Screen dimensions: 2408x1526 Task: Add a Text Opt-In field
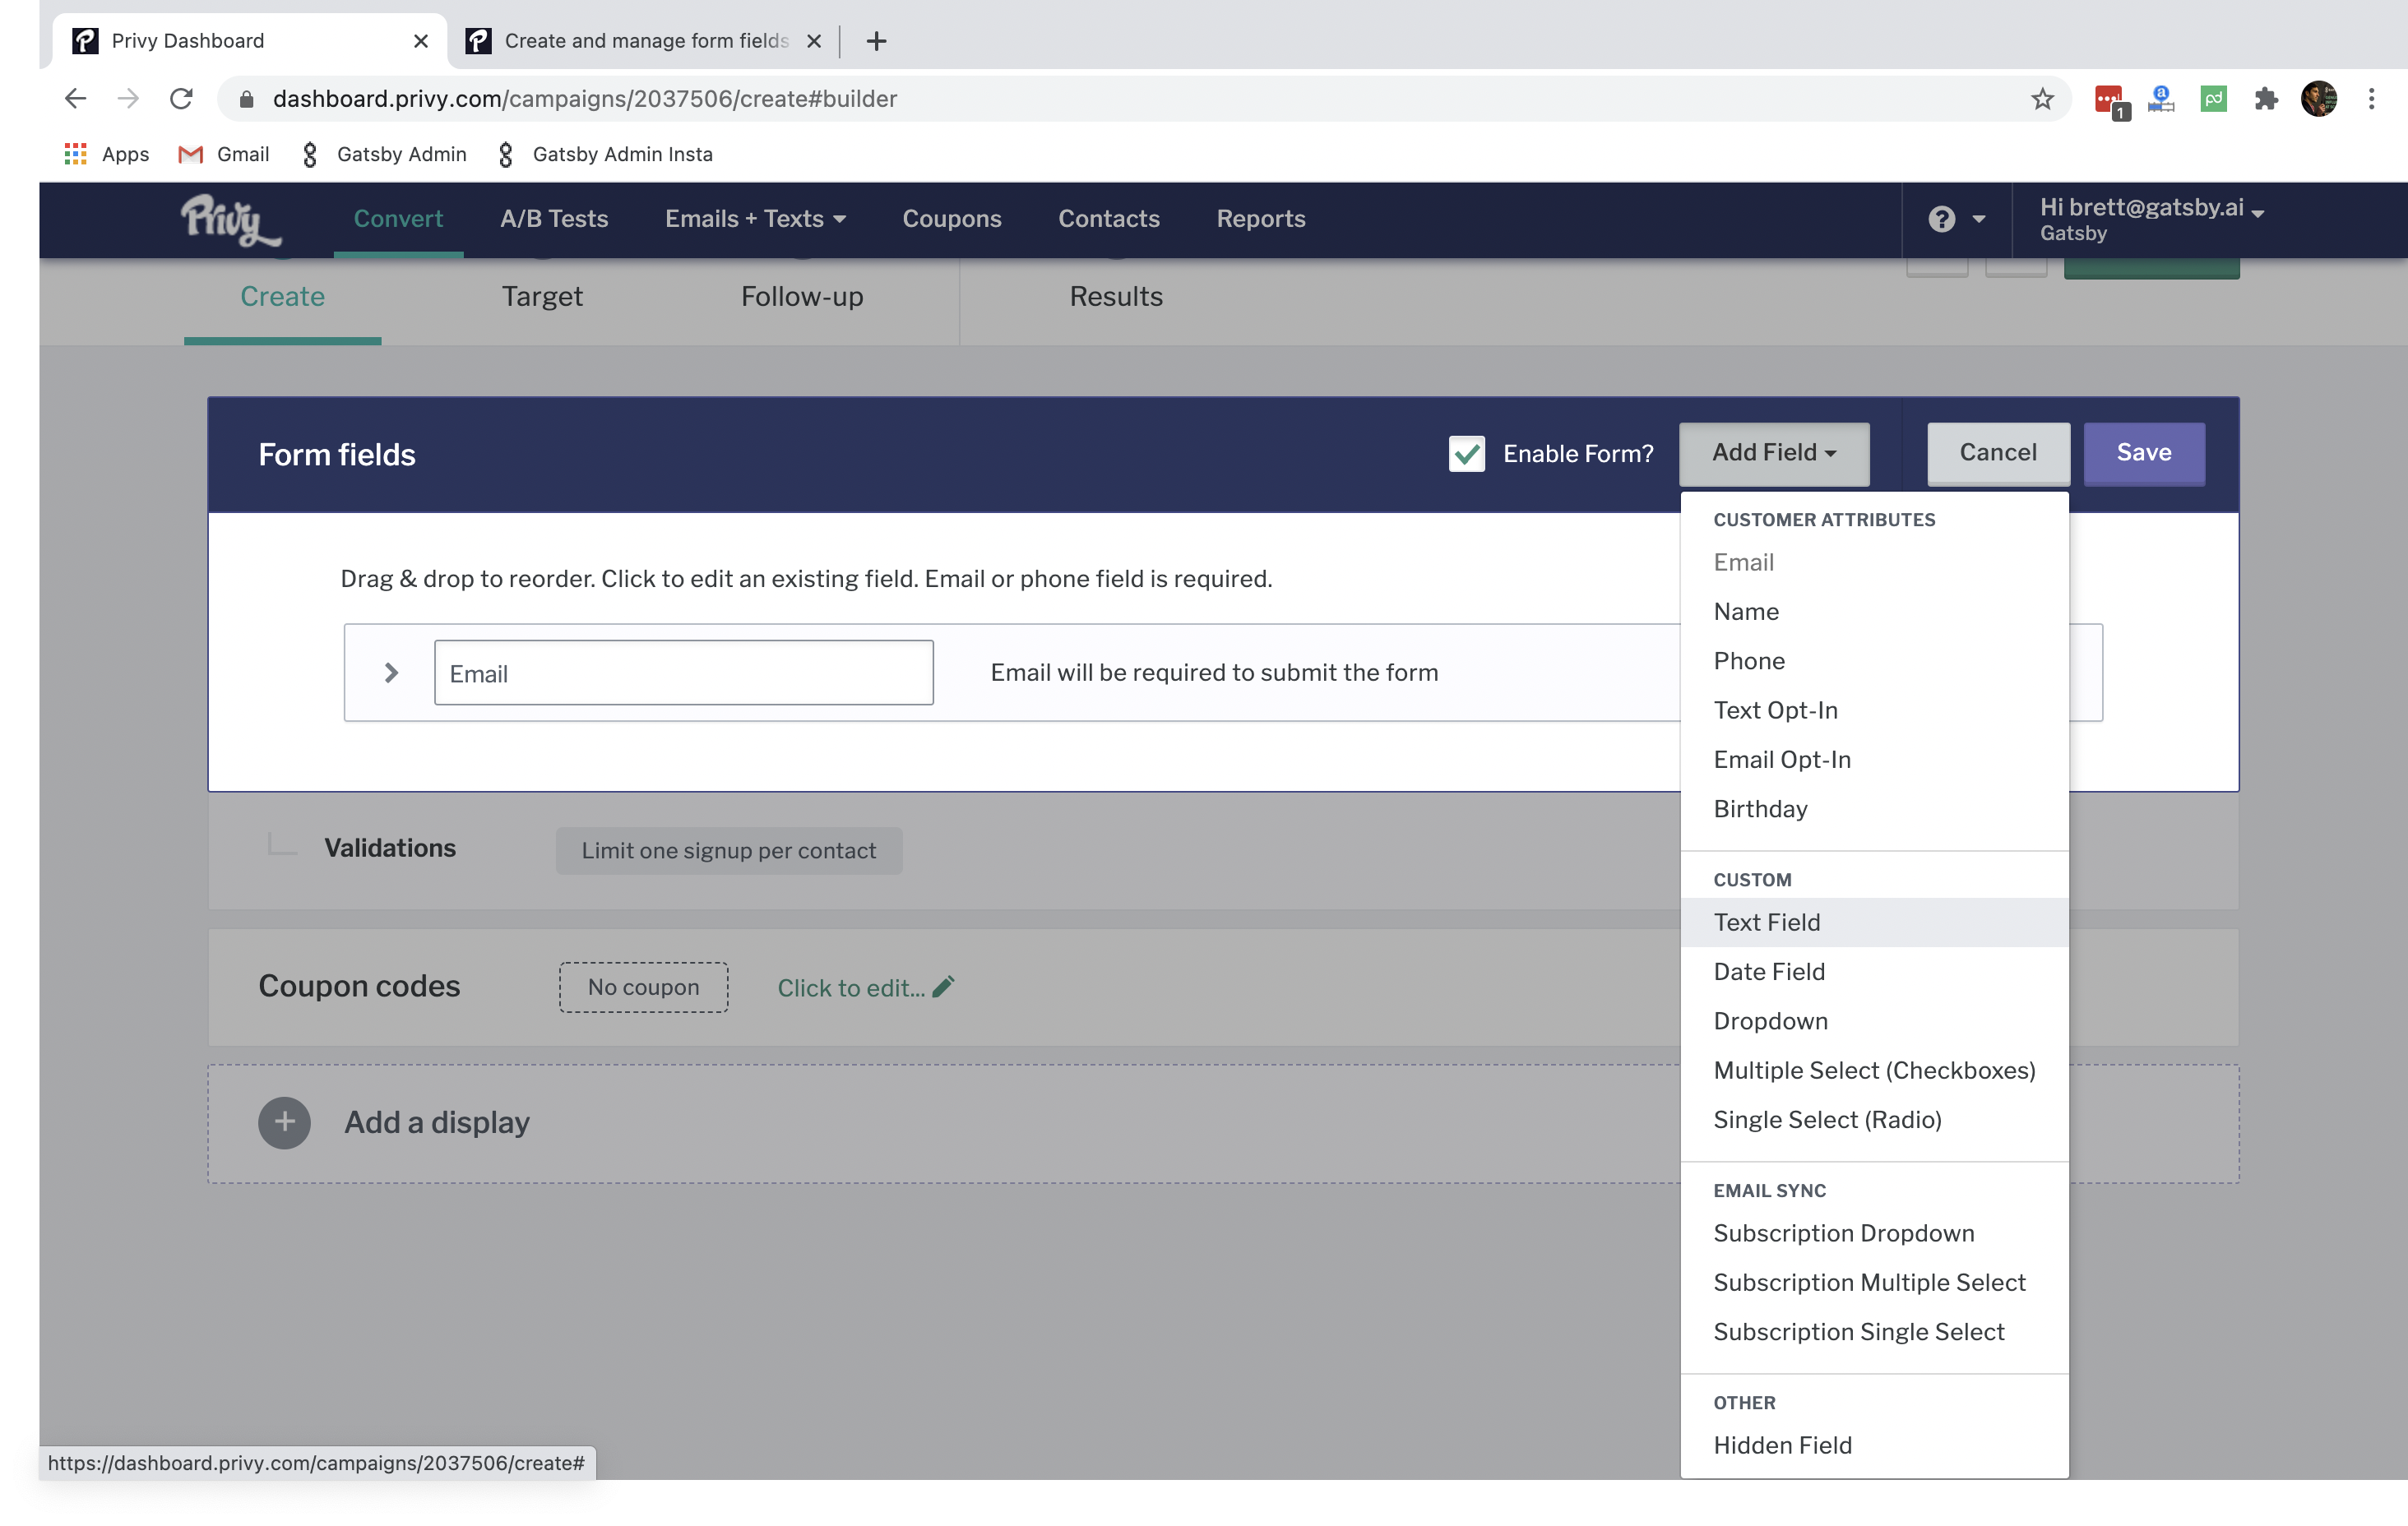[x=1874, y=710]
